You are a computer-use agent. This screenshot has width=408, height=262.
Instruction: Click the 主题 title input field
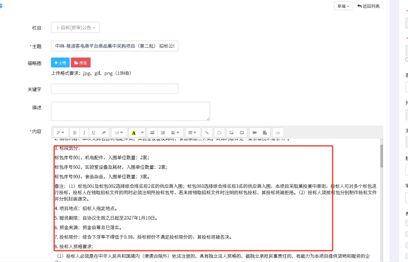(115, 46)
